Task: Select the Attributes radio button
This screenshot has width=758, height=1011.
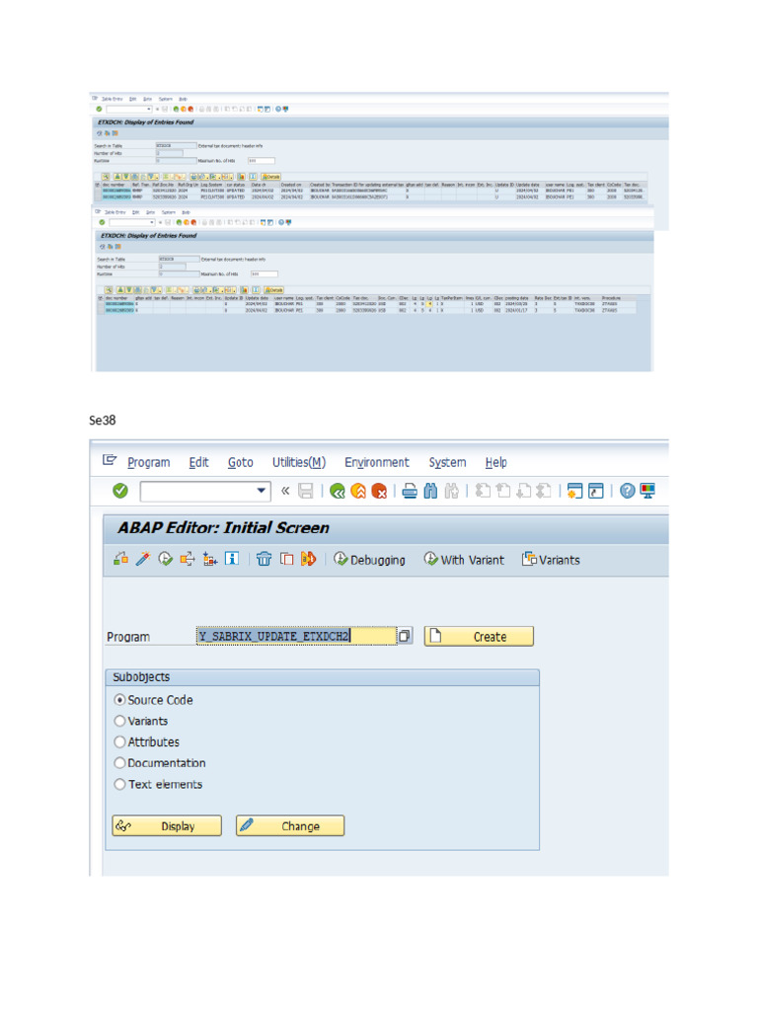Action: pos(119,742)
